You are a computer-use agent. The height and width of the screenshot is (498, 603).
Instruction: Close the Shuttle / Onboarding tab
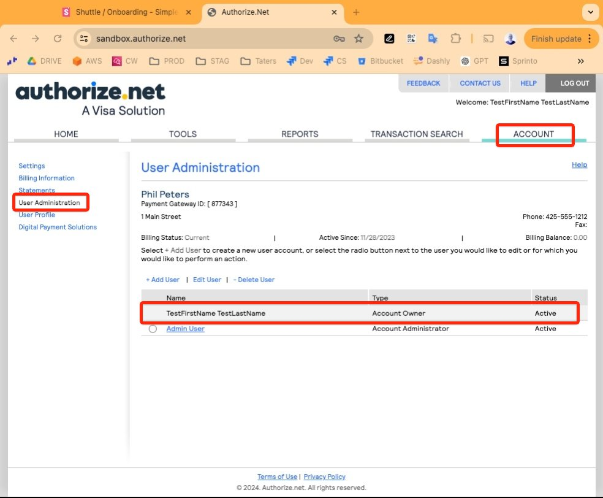pos(189,12)
